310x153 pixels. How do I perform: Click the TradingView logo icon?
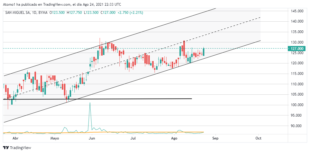[6, 148]
